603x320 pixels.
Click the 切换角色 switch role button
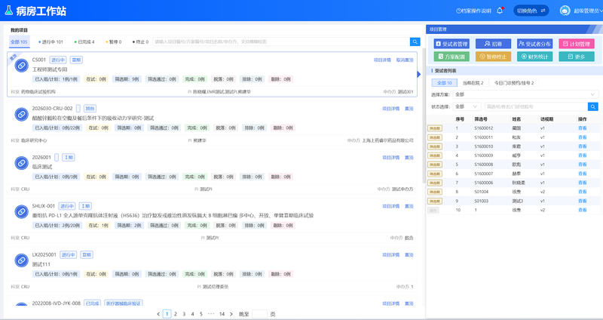531,11
